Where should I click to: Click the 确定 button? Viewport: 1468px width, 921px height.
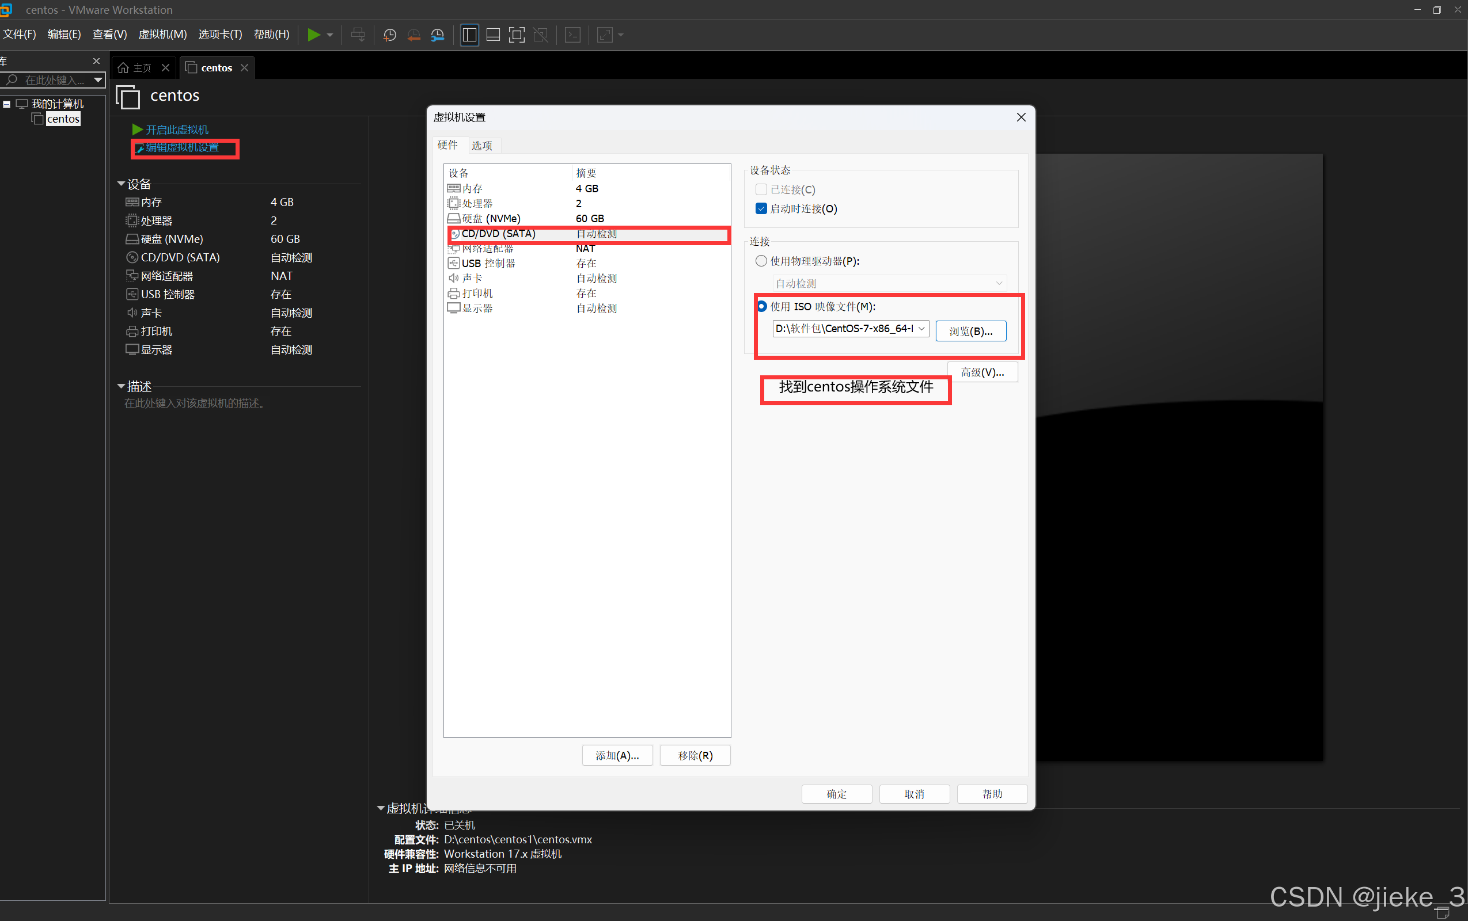[x=836, y=794]
